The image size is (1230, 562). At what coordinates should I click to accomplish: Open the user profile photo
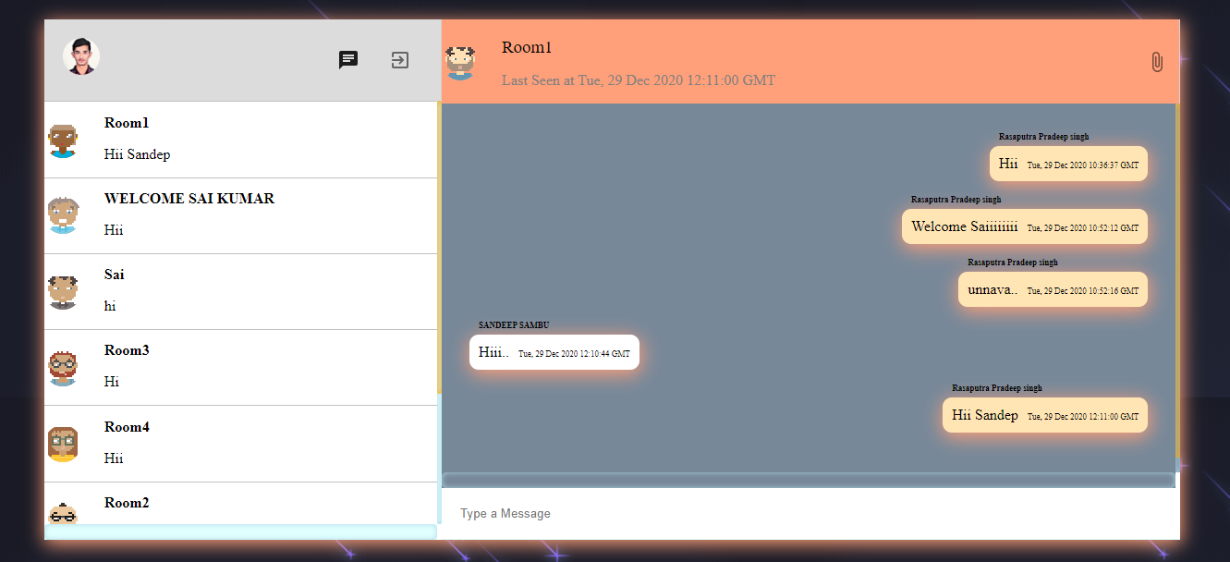(81, 56)
